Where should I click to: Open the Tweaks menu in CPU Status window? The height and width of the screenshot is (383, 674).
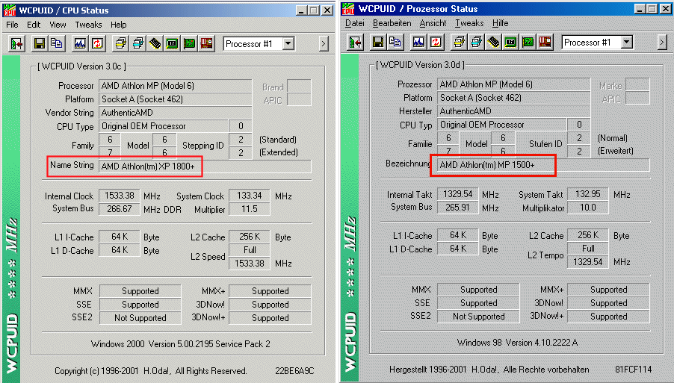pyautogui.click(x=88, y=25)
